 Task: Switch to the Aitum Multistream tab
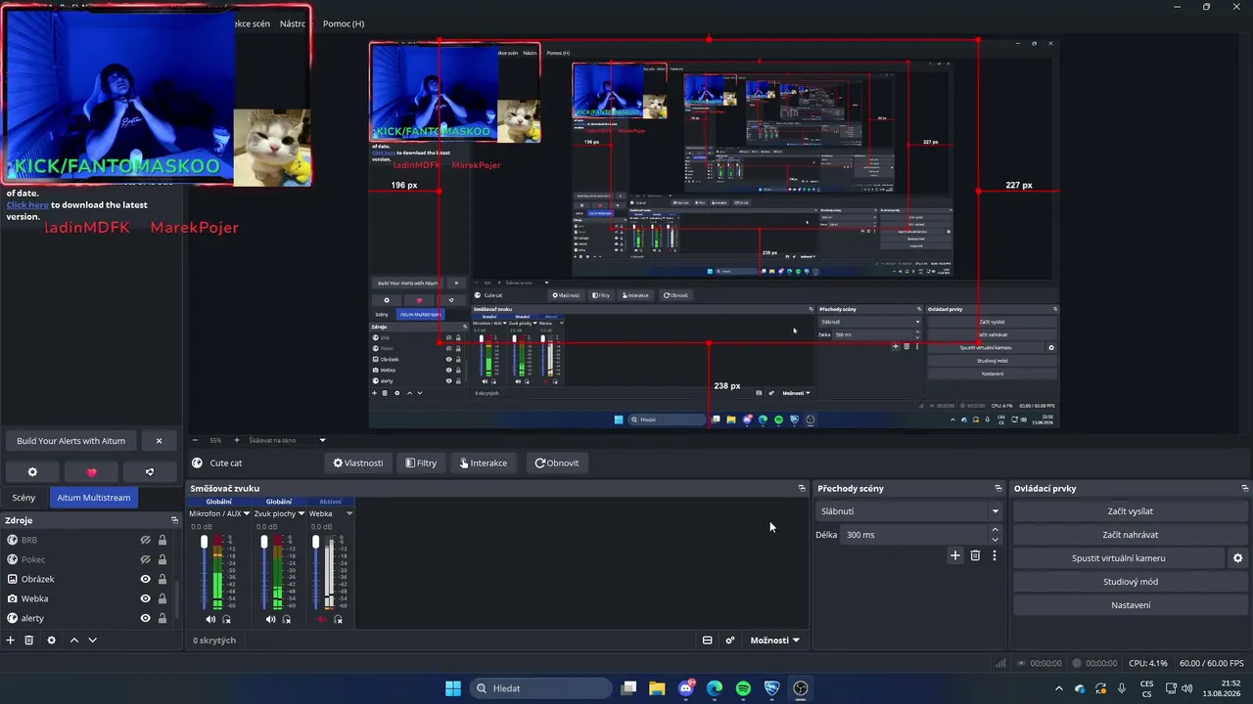[94, 498]
